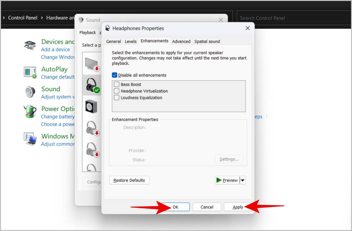352x231 pixels.
Task: Open the Preview dropdown arrow
Action: click(243, 180)
